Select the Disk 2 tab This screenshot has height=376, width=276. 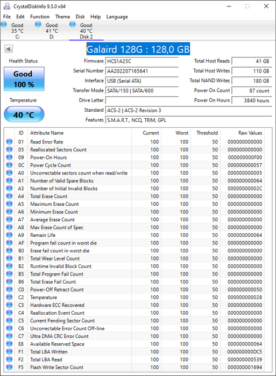(x=86, y=31)
